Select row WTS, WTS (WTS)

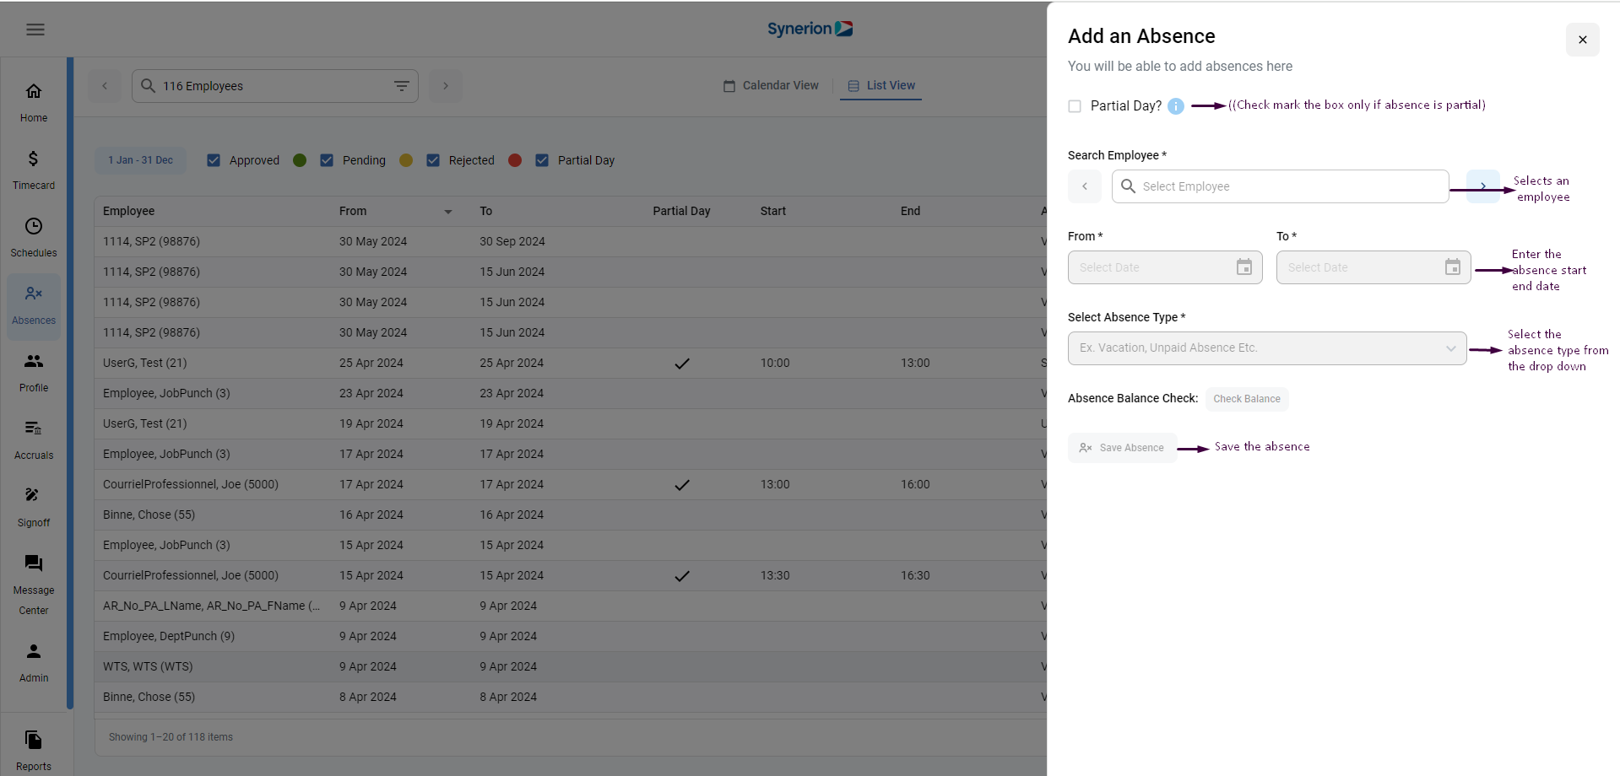571,667
